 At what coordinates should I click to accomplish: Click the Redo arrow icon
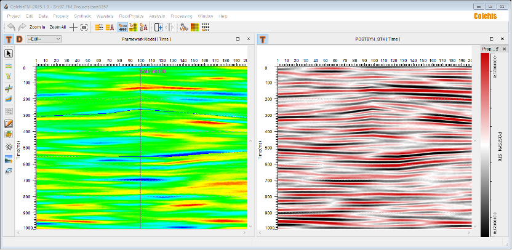click(x=22, y=27)
